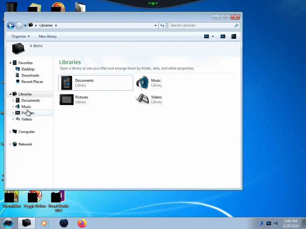The image size is (306, 229).
Task: Create a New library
Action: click(x=48, y=36)
